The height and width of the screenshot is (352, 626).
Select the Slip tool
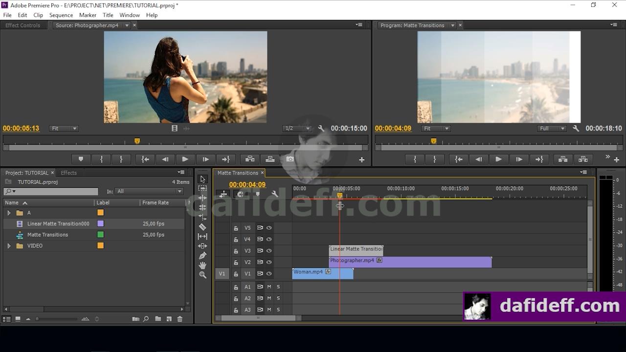pos(202,236)
